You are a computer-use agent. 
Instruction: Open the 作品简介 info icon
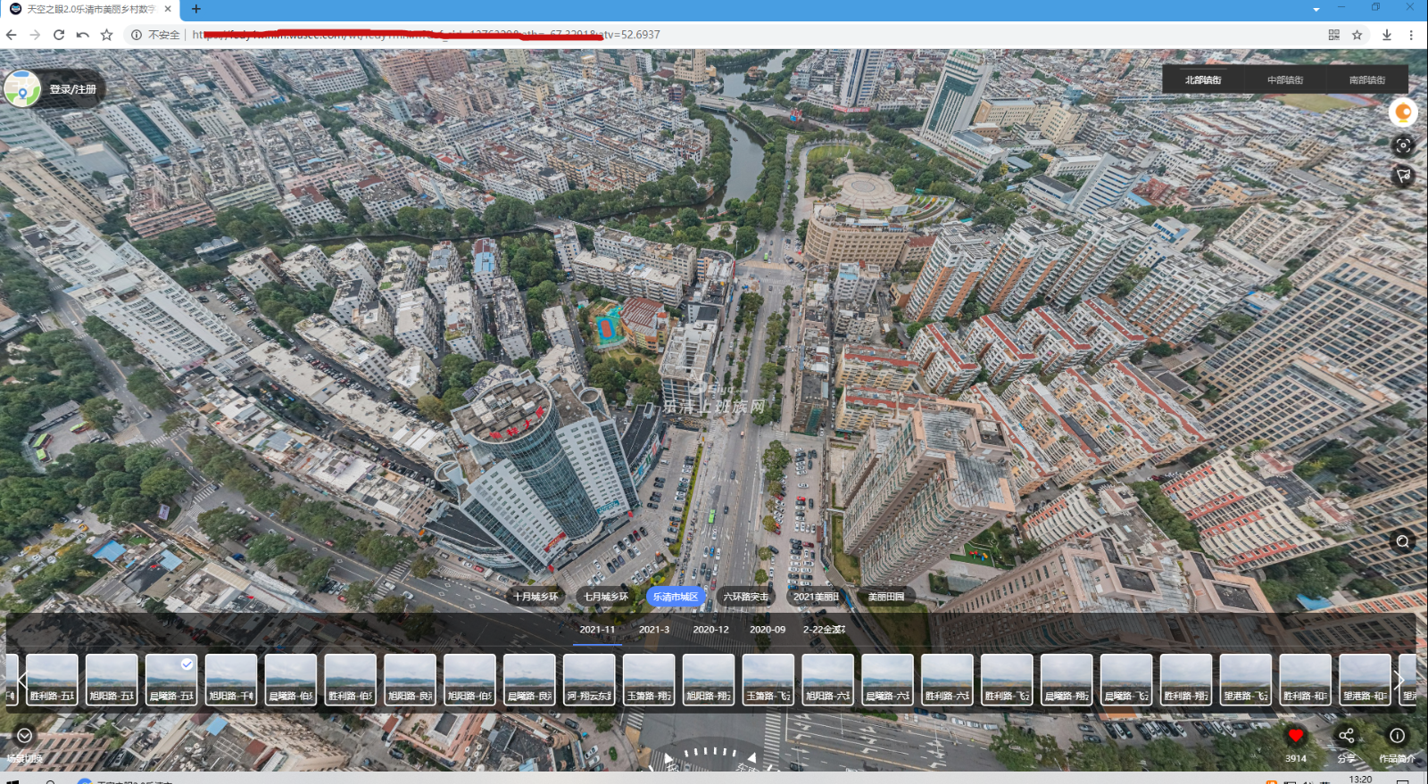tap(1397, 736)
